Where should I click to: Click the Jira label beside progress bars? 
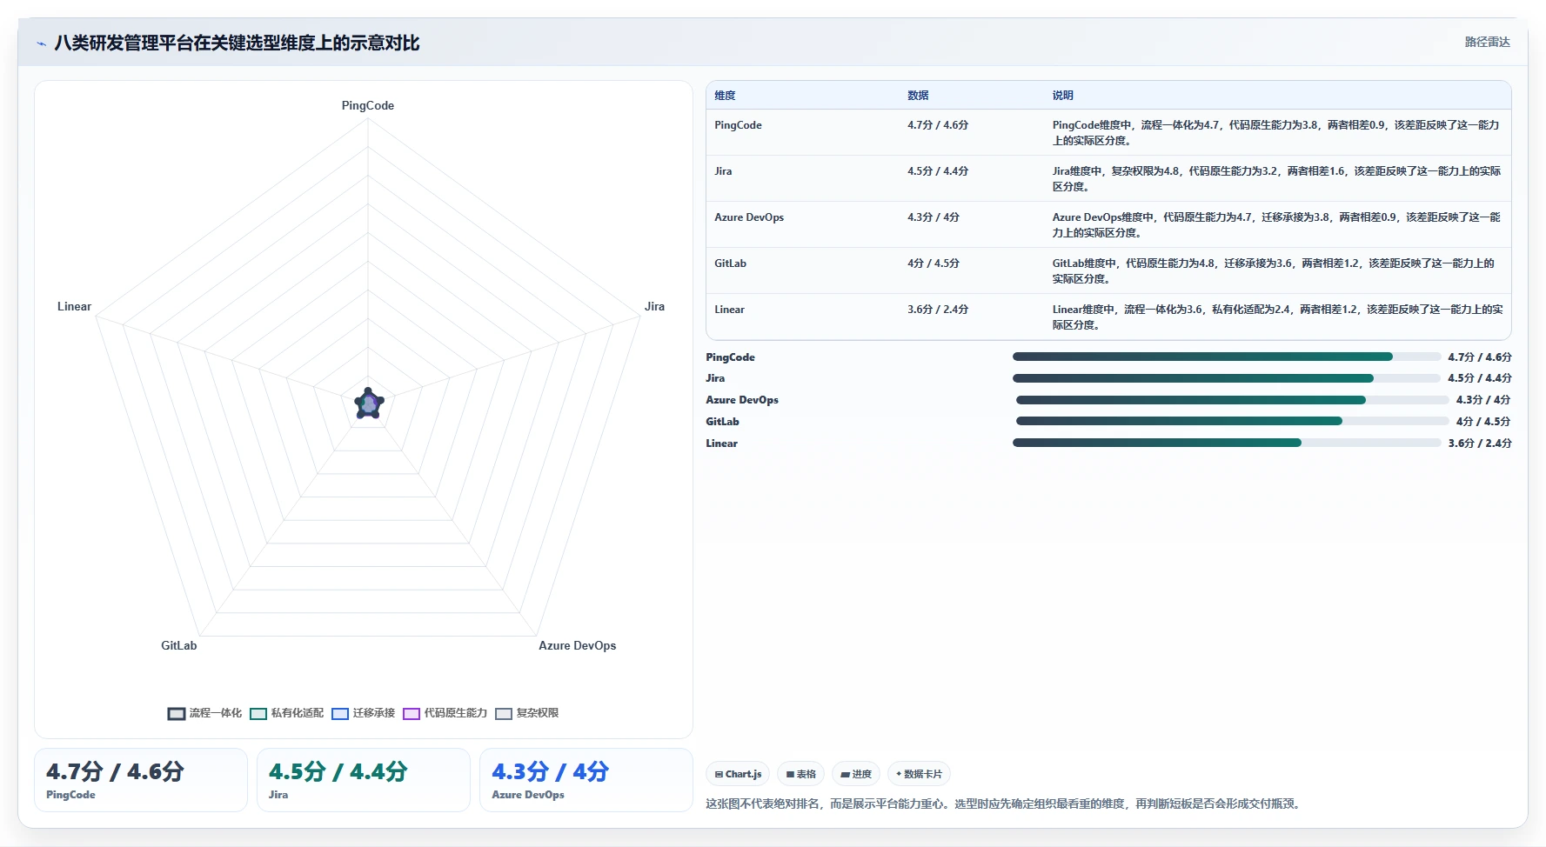click(715, 378)
